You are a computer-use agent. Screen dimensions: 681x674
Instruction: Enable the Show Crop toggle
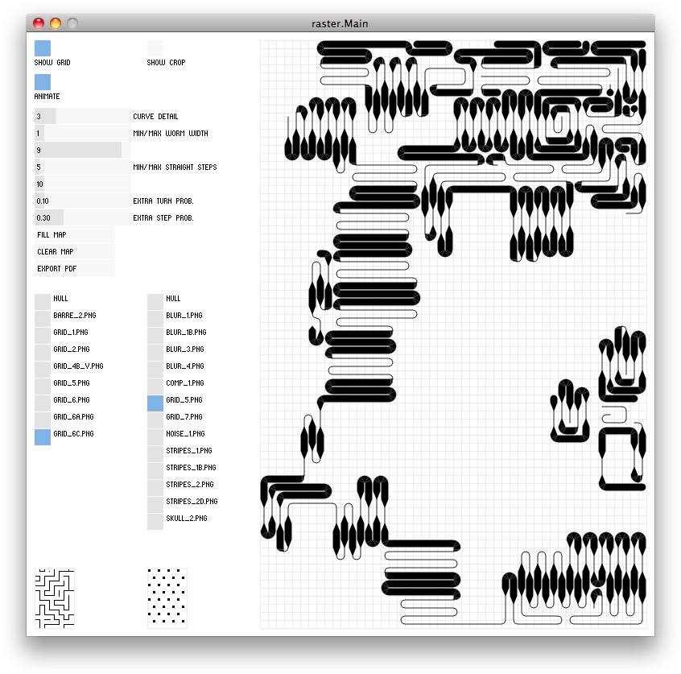(155, 48)
